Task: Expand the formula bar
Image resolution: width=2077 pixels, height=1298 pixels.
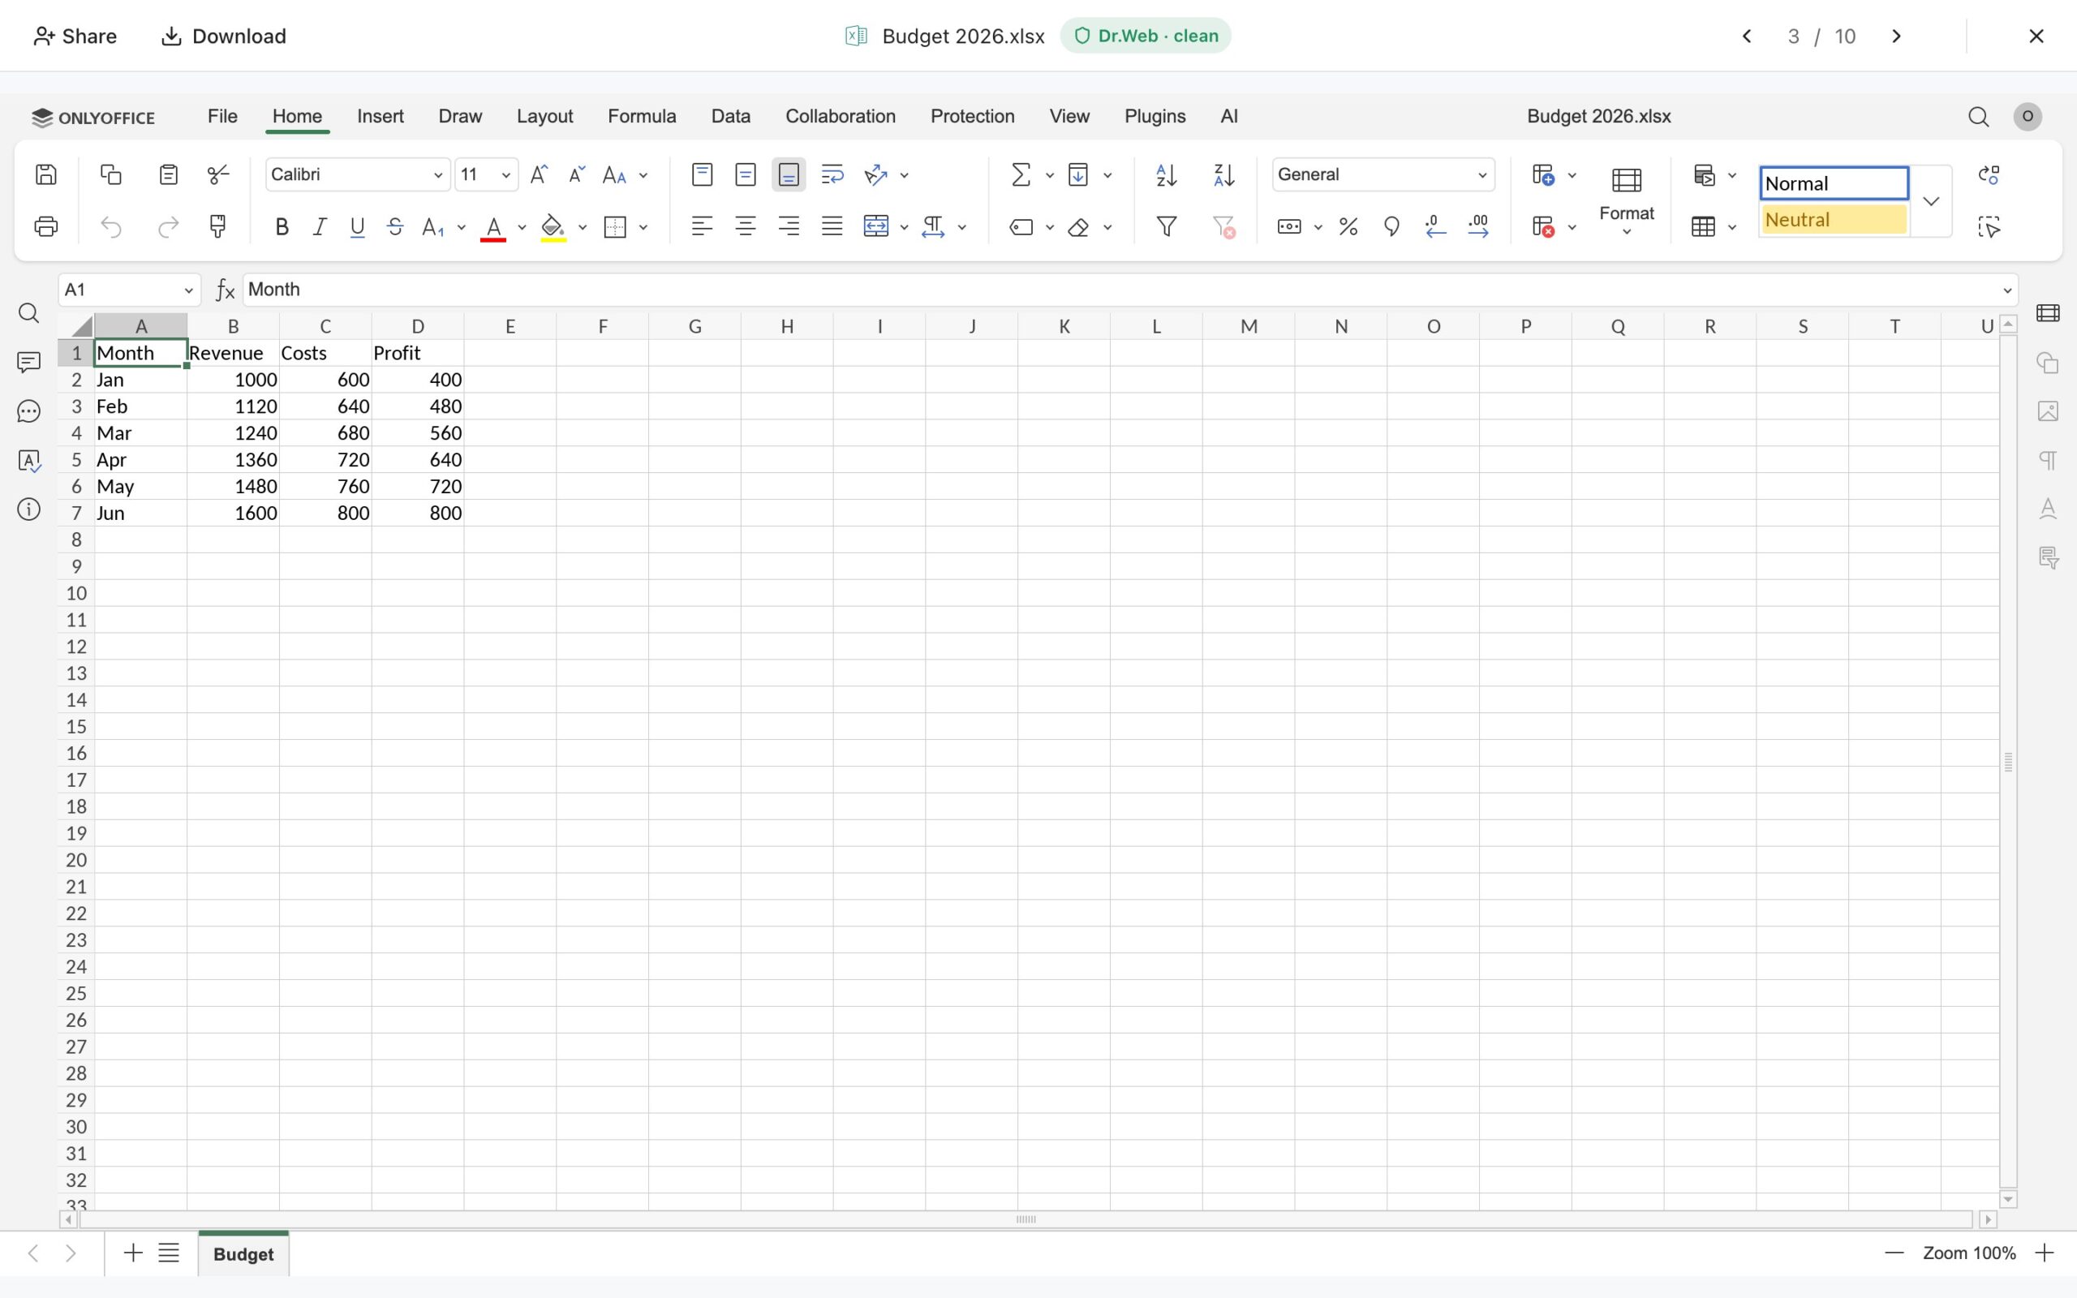Action: (2006, 290)
